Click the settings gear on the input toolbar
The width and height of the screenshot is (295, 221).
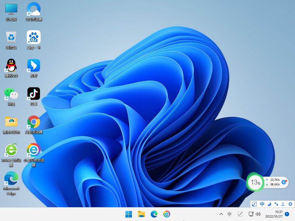point(290,204)
